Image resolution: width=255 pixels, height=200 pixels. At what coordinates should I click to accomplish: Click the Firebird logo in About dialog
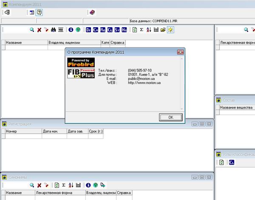tap(81, 62)
